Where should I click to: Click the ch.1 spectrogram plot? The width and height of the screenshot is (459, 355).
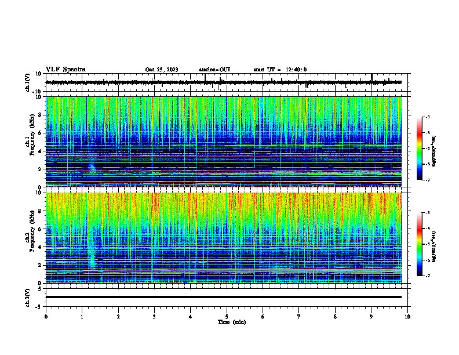click(x=224, y=142)
